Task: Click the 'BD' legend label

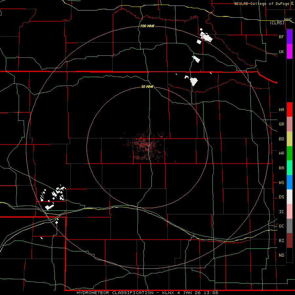Action: pyautogui.click(x=281, y=139)
